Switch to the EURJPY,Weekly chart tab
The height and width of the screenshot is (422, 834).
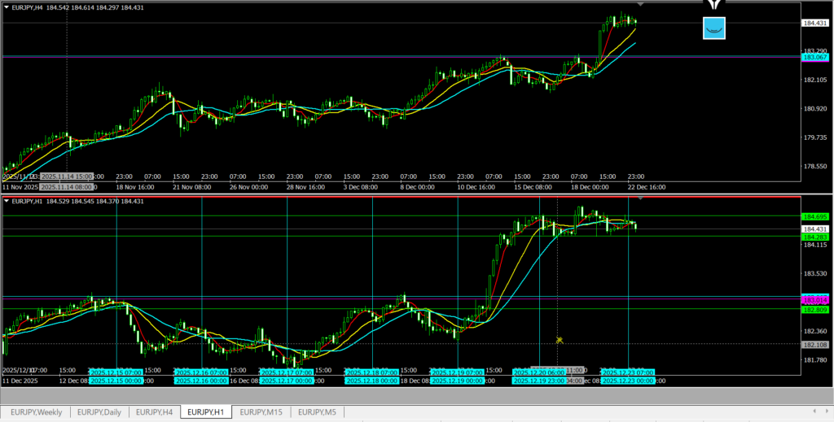35,412
